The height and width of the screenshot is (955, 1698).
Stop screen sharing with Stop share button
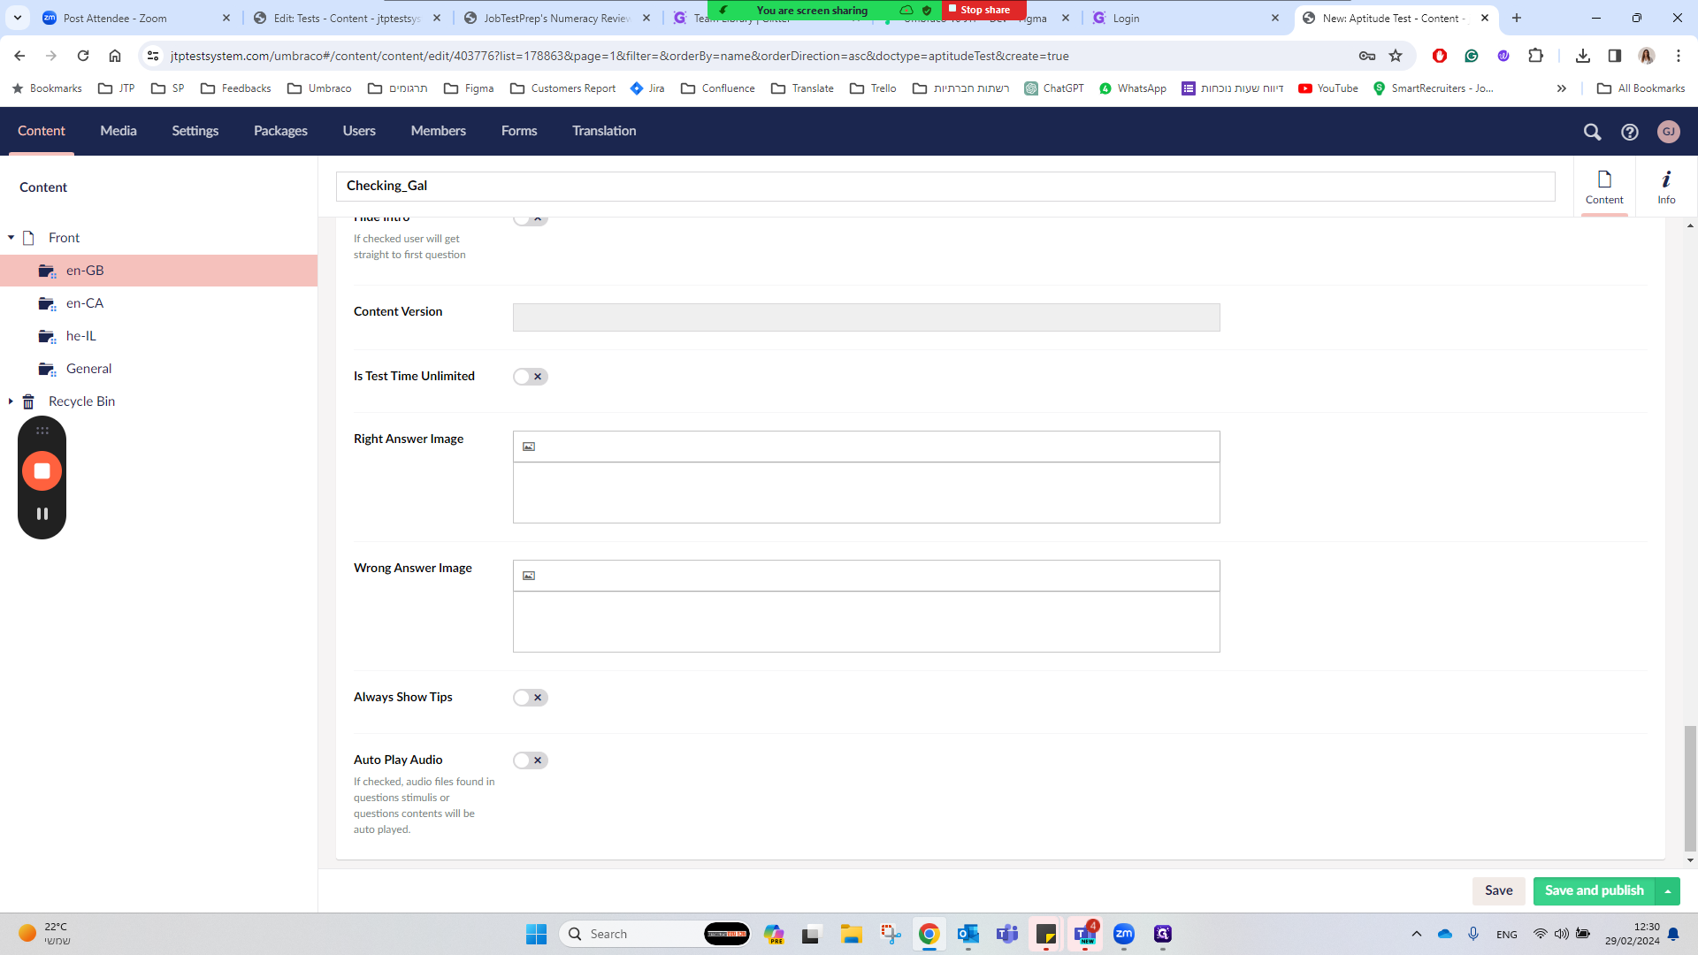[x=985, y=10]
